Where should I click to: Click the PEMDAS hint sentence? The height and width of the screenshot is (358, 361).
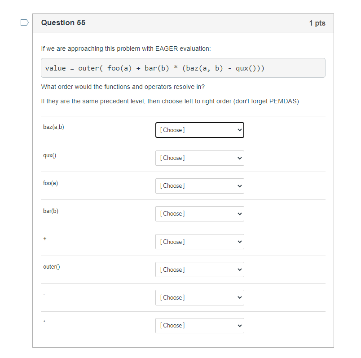170,101
